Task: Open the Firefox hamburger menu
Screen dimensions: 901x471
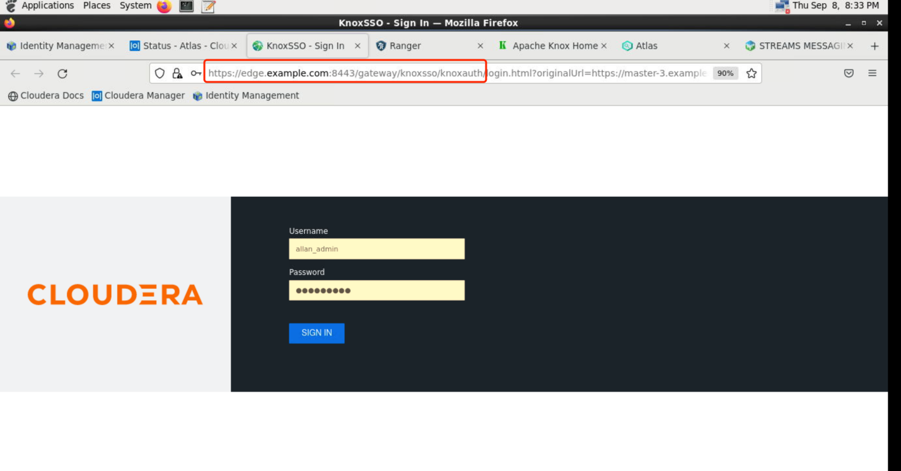Action: (x=873, y=73)
